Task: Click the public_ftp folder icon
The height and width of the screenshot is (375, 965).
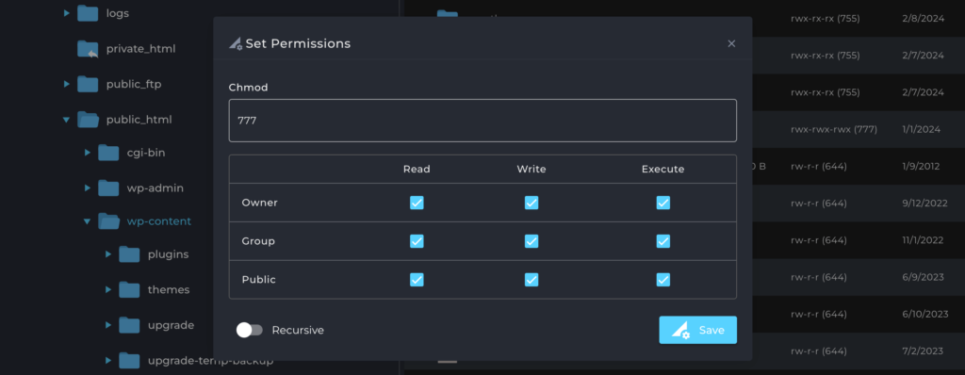Action: 88,84
